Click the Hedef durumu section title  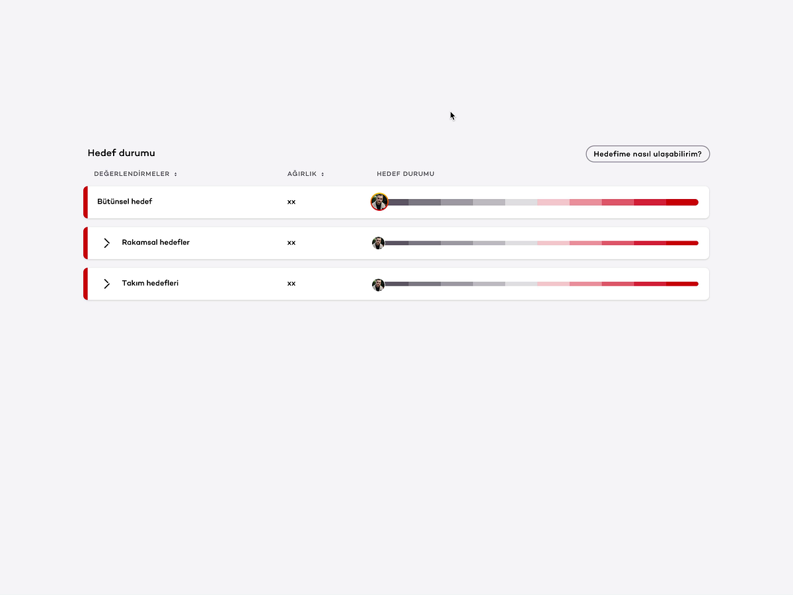pos(122,153)
